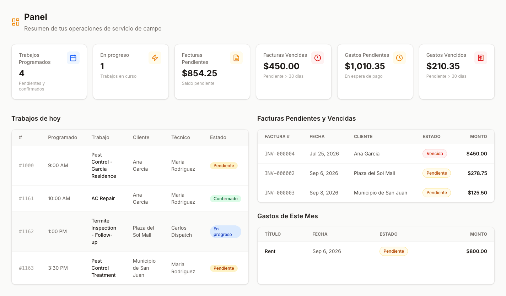Click the lightning bolt icon in En progreso card
Image resolution: width=506 pixels, height=296 pixels.
click(155, 58)
